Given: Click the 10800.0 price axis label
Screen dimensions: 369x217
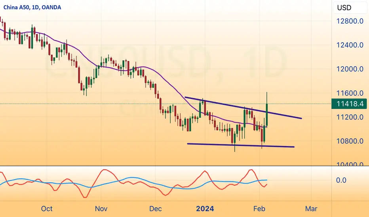Looking at the screenshot, I should pos(350,141).
